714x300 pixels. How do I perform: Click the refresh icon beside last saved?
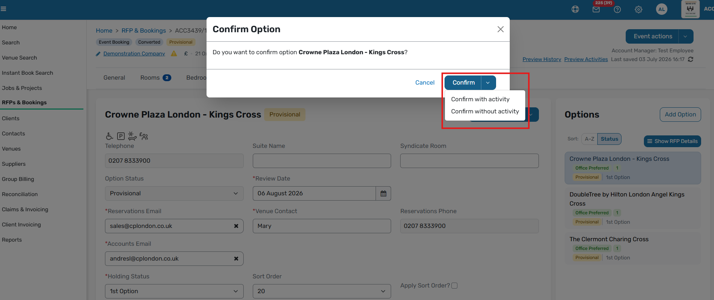click(x=691, y=59)
